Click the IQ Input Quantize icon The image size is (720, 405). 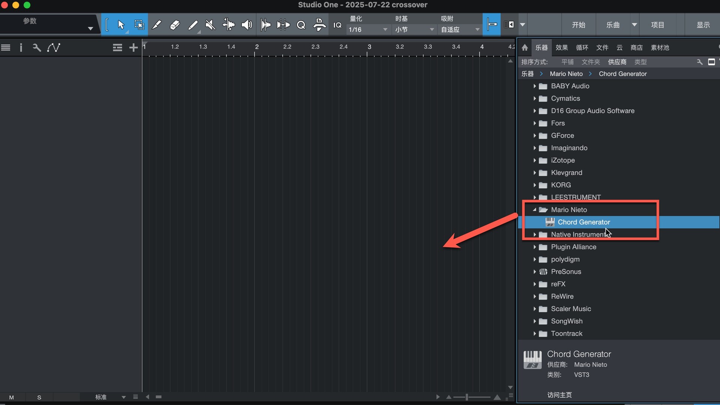(337, 25)
